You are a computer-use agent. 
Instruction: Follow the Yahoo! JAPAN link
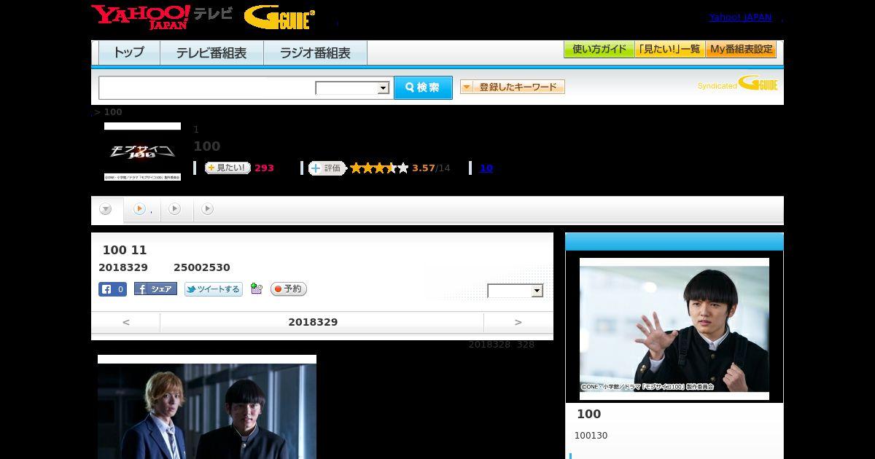740,17
